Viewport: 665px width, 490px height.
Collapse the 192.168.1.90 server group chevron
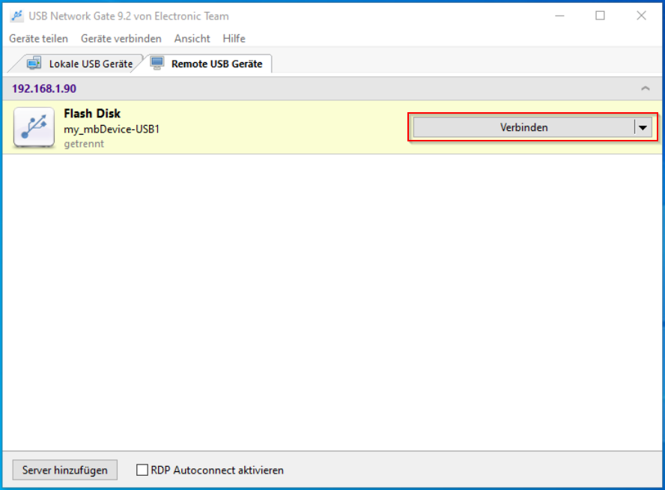pyautogui.click(x=646, y=88)
